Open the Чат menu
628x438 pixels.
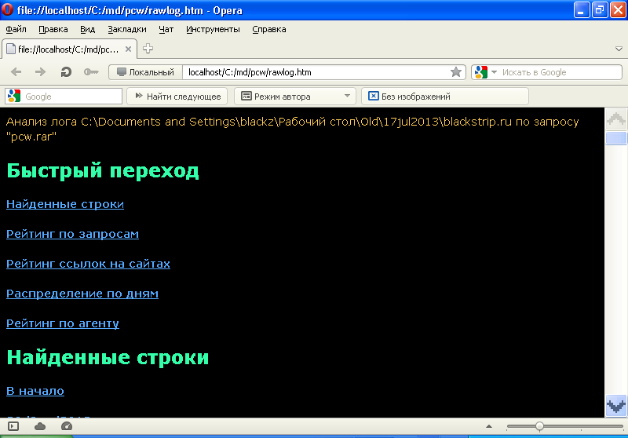tap(166, 29)
